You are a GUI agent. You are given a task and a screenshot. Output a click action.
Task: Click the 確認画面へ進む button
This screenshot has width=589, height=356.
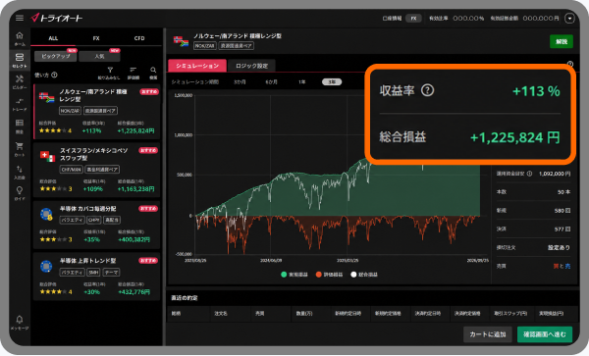[545, 334]
